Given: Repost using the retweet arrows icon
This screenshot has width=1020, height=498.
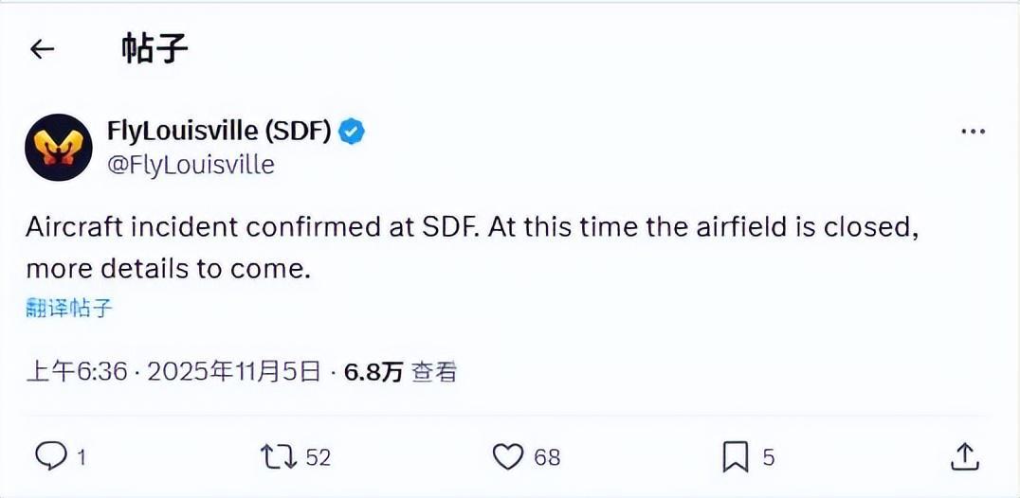Looking at the screenshot, I should (x=278, y=457).
